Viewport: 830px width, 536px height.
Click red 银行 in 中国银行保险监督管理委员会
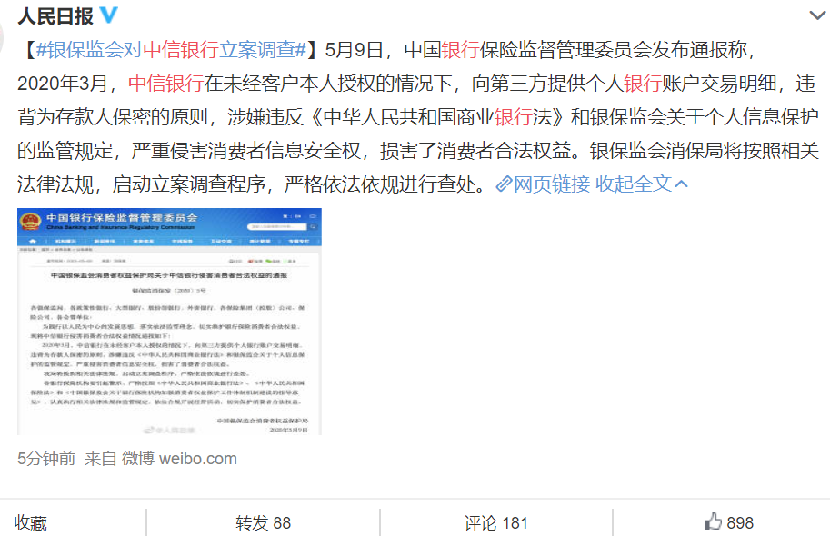point(461,50)
